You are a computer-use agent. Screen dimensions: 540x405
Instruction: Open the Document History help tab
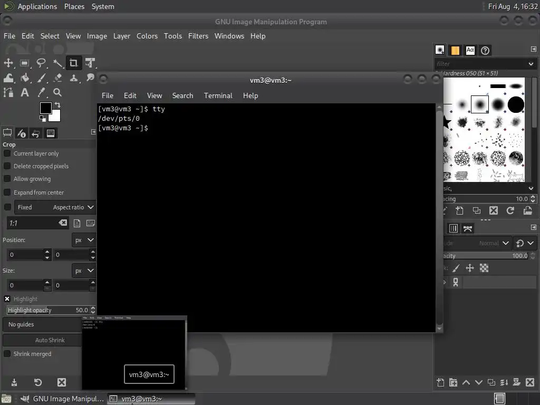coord(485,51)
